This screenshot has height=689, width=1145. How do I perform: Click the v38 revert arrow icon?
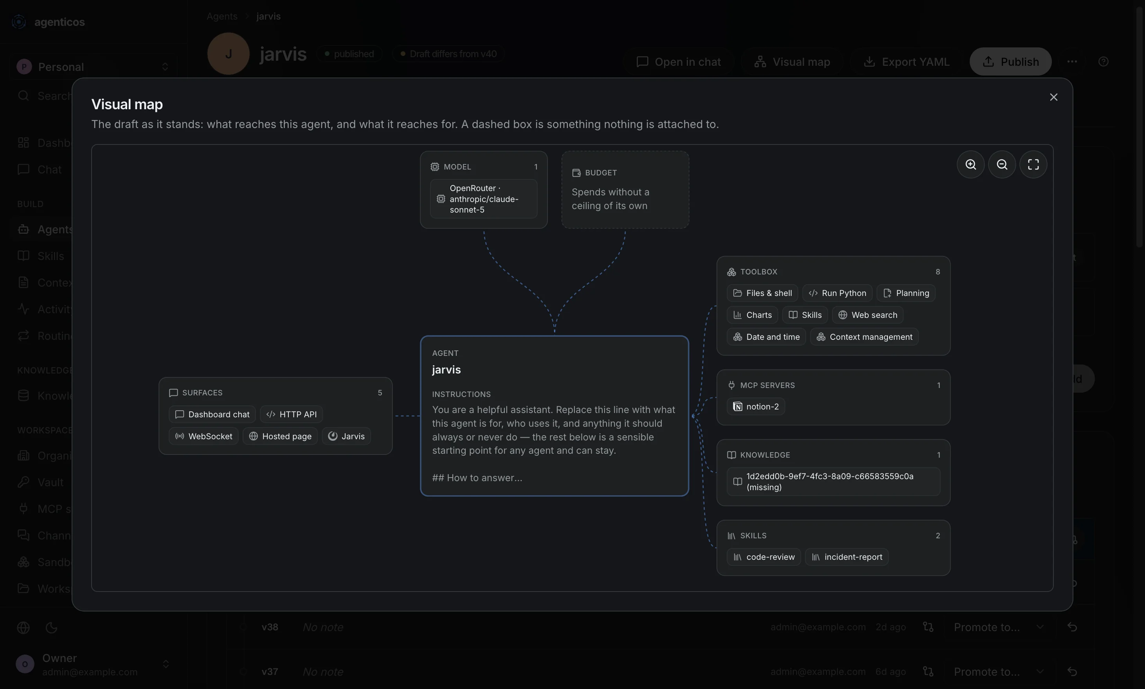click(1072, 627)
